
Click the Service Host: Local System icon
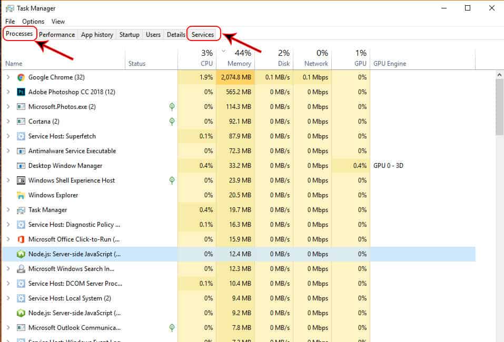point(21,298)
